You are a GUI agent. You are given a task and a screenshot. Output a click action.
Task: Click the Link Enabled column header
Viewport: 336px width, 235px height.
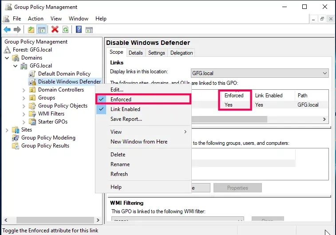pyautogui.click(x=273, y=96)
